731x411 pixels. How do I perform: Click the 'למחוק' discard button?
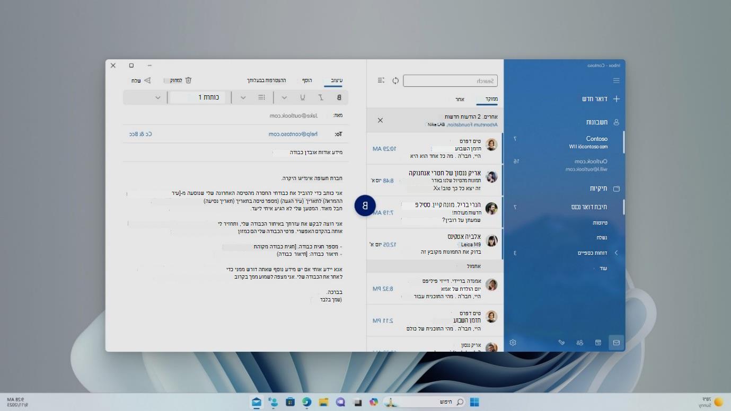coord(178,81)
